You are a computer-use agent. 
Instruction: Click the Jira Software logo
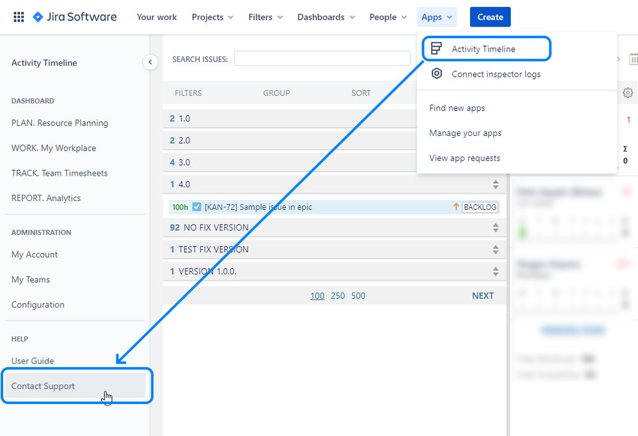click(75, 17)
